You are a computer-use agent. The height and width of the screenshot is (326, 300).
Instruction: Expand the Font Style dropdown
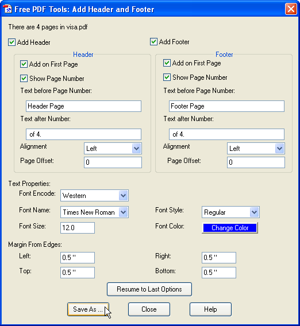(230, 212)
